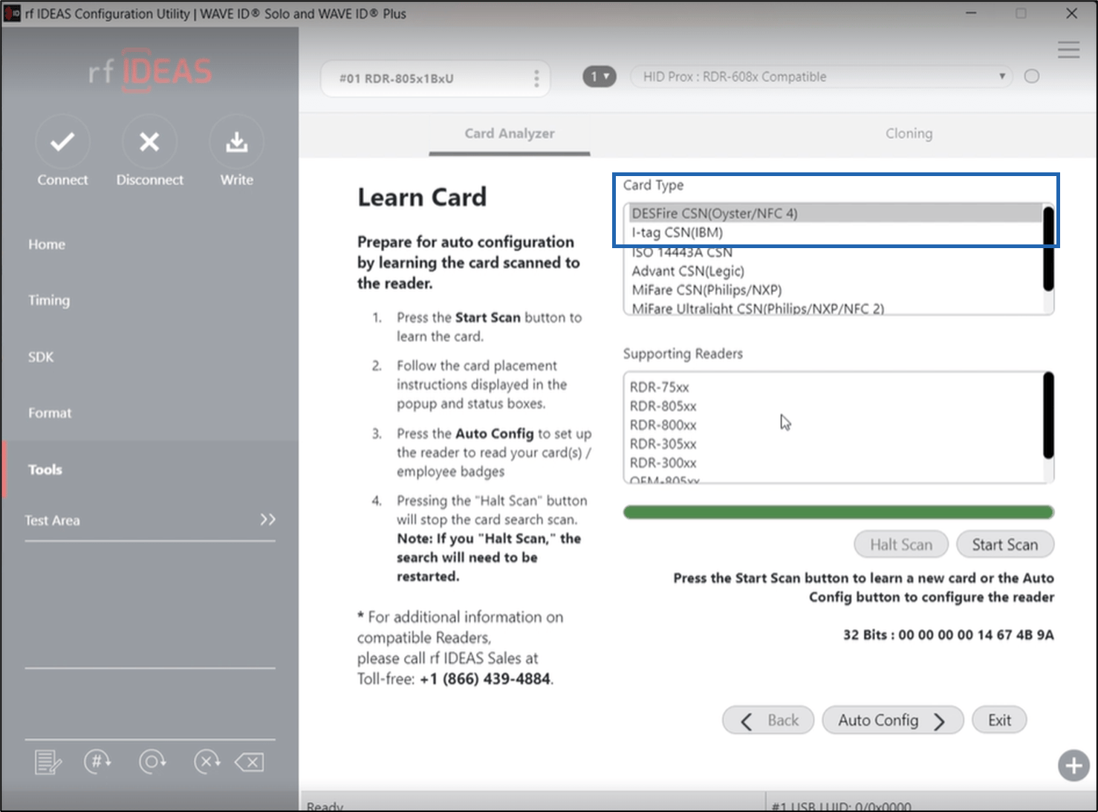Image resolution: width=1098 pixels, height=812 pixels.
Task: Open the hamburger menu at top right
Action: (1068, 50)
